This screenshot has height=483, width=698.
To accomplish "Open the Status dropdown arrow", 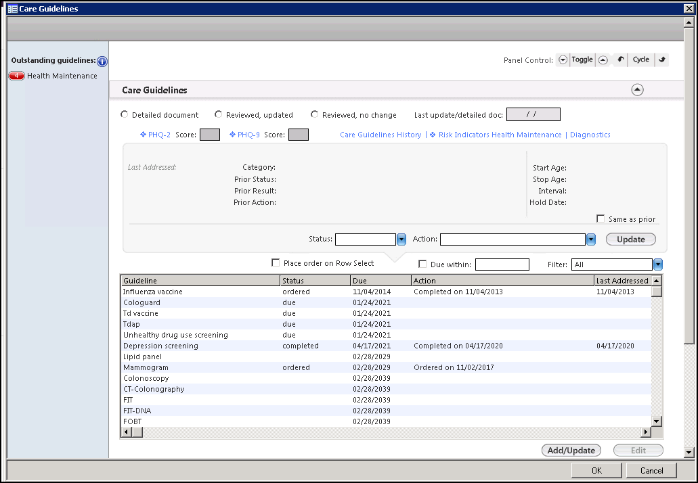I will pos(401,239).
